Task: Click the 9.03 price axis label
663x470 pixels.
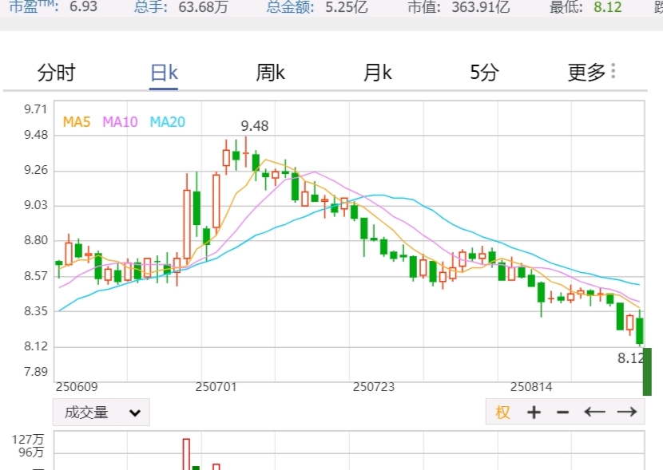Action: click(35, 205)
